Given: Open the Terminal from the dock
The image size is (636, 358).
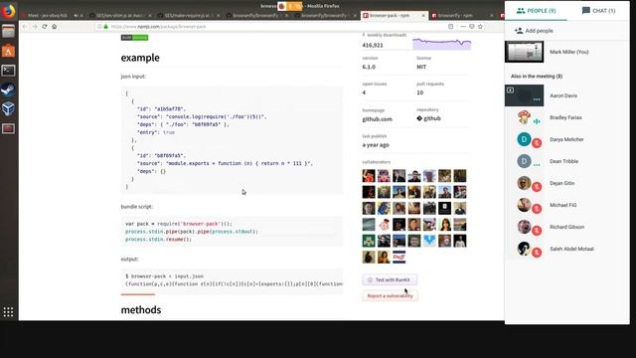Looking at the screenshot, I should click(8, 71).
